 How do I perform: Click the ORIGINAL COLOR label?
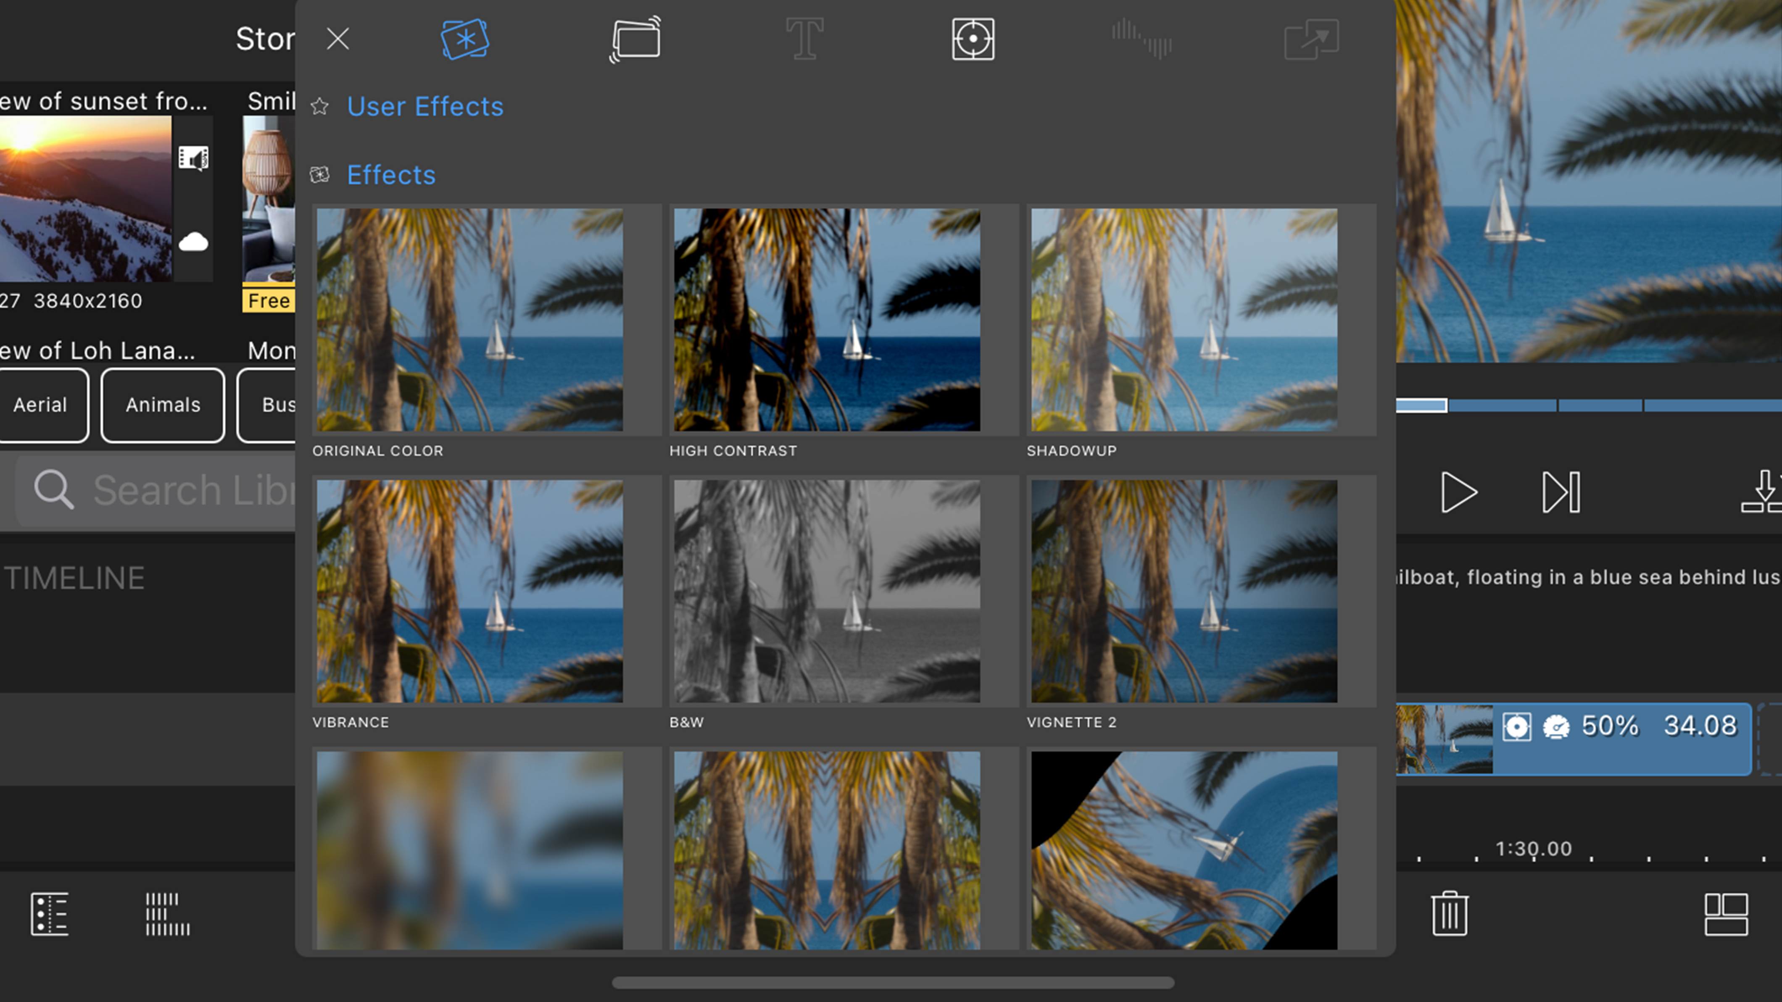tap(378, 451)
